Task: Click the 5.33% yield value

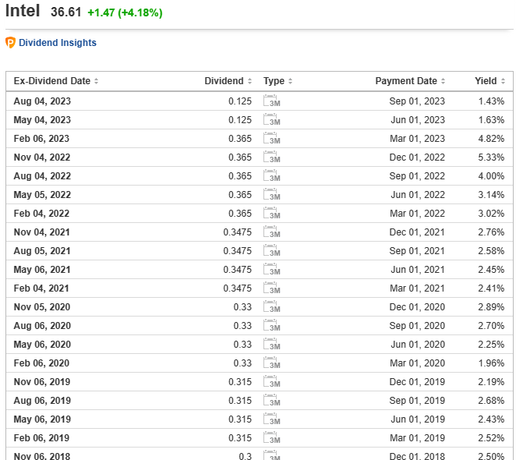Action: [x=491, y=157]
